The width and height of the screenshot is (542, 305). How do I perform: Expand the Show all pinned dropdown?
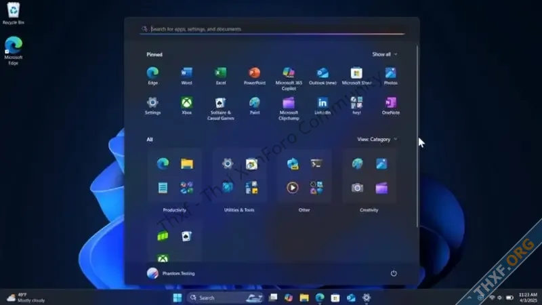coord(384,54)
